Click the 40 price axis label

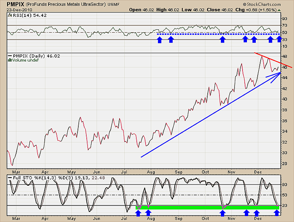[x=284, y=99]
